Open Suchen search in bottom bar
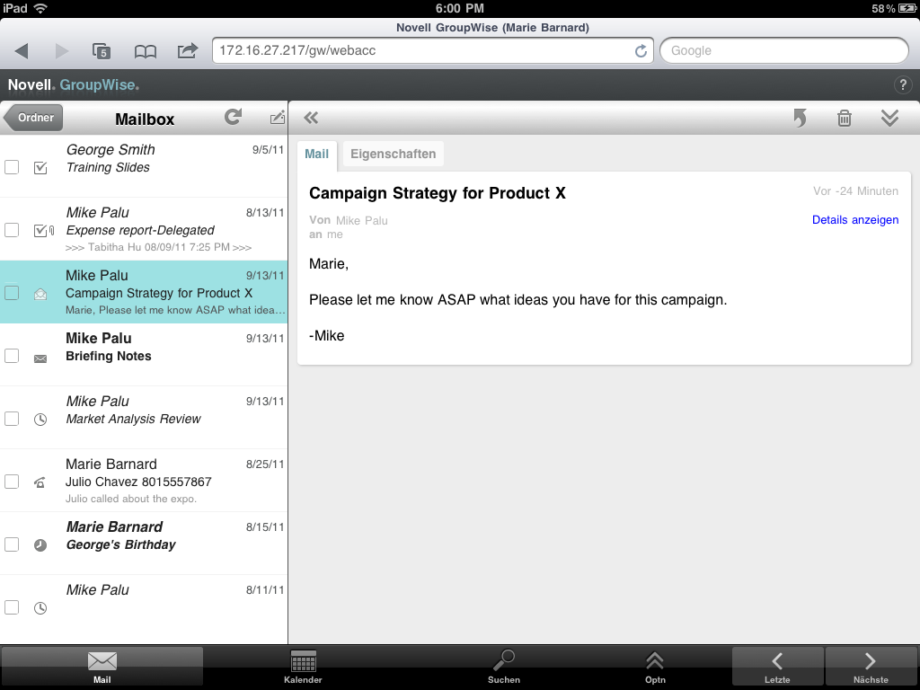The height and width of the screenshot is (690, 920). 504,668
